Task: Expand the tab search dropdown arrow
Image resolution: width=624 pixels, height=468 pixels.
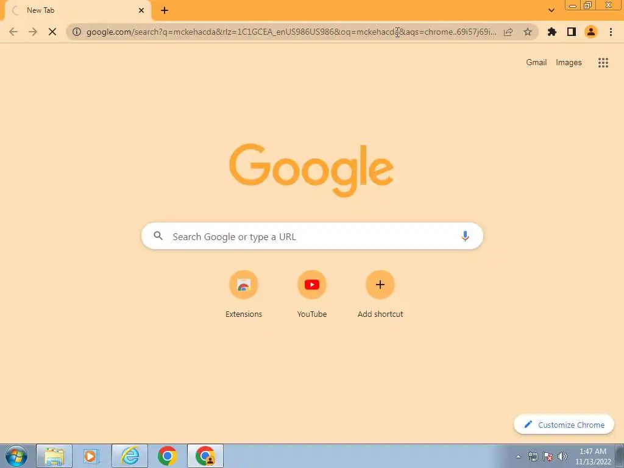Action: tap(551, 10)
